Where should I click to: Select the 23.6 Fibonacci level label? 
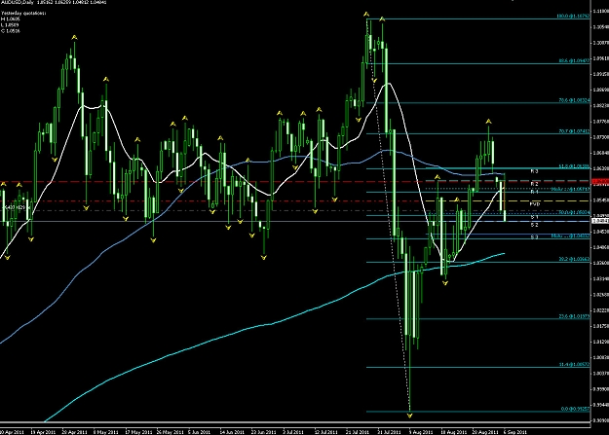tap(575, 316)
